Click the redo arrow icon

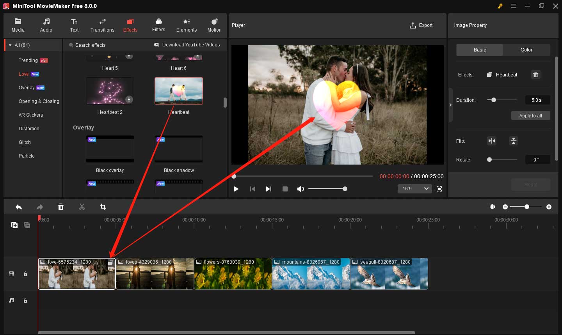40,207
